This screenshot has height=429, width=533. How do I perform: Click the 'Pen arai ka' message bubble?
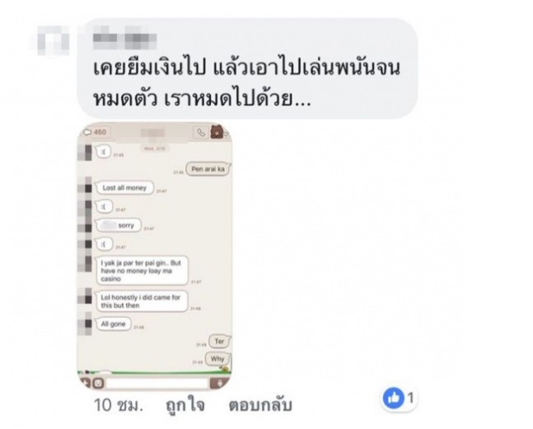208,169
